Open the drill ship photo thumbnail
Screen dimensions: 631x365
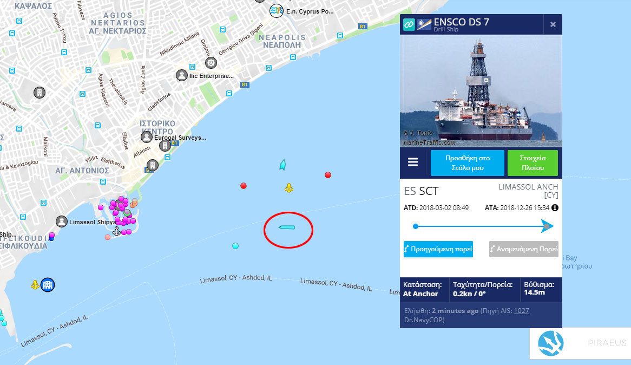(481, 91)
